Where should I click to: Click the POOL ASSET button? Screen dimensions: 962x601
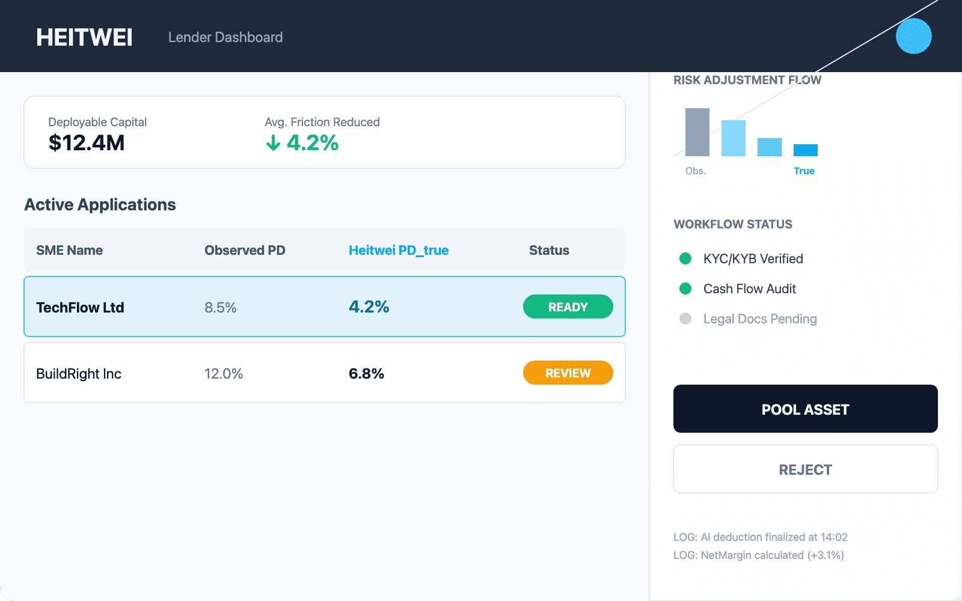(805, 409)
